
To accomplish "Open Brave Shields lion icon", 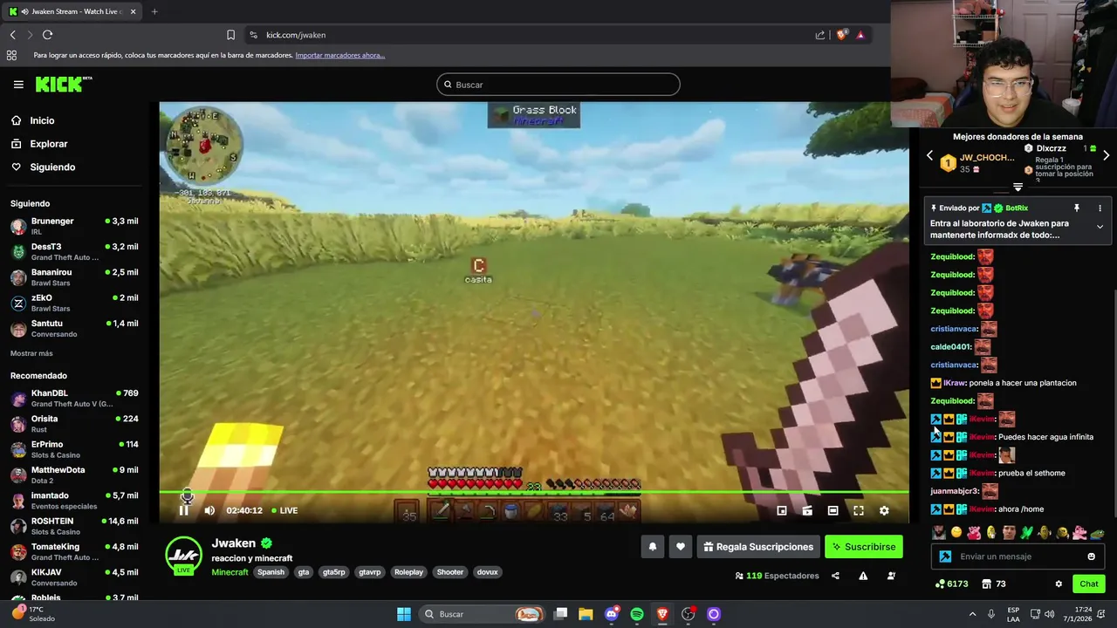I will [841, 35].
